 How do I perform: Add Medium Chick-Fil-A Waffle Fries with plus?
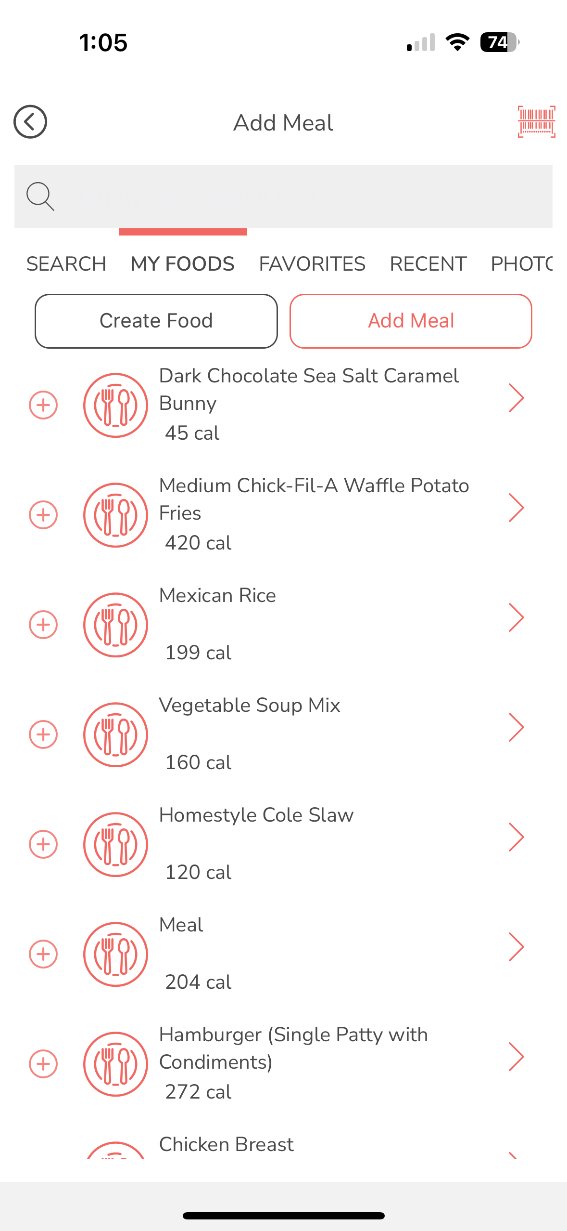[43, 515]
